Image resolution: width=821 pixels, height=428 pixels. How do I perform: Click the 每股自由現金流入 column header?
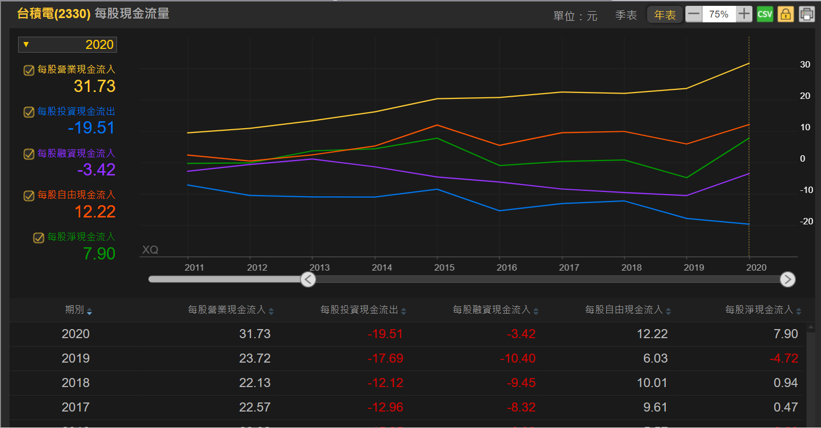624,310
